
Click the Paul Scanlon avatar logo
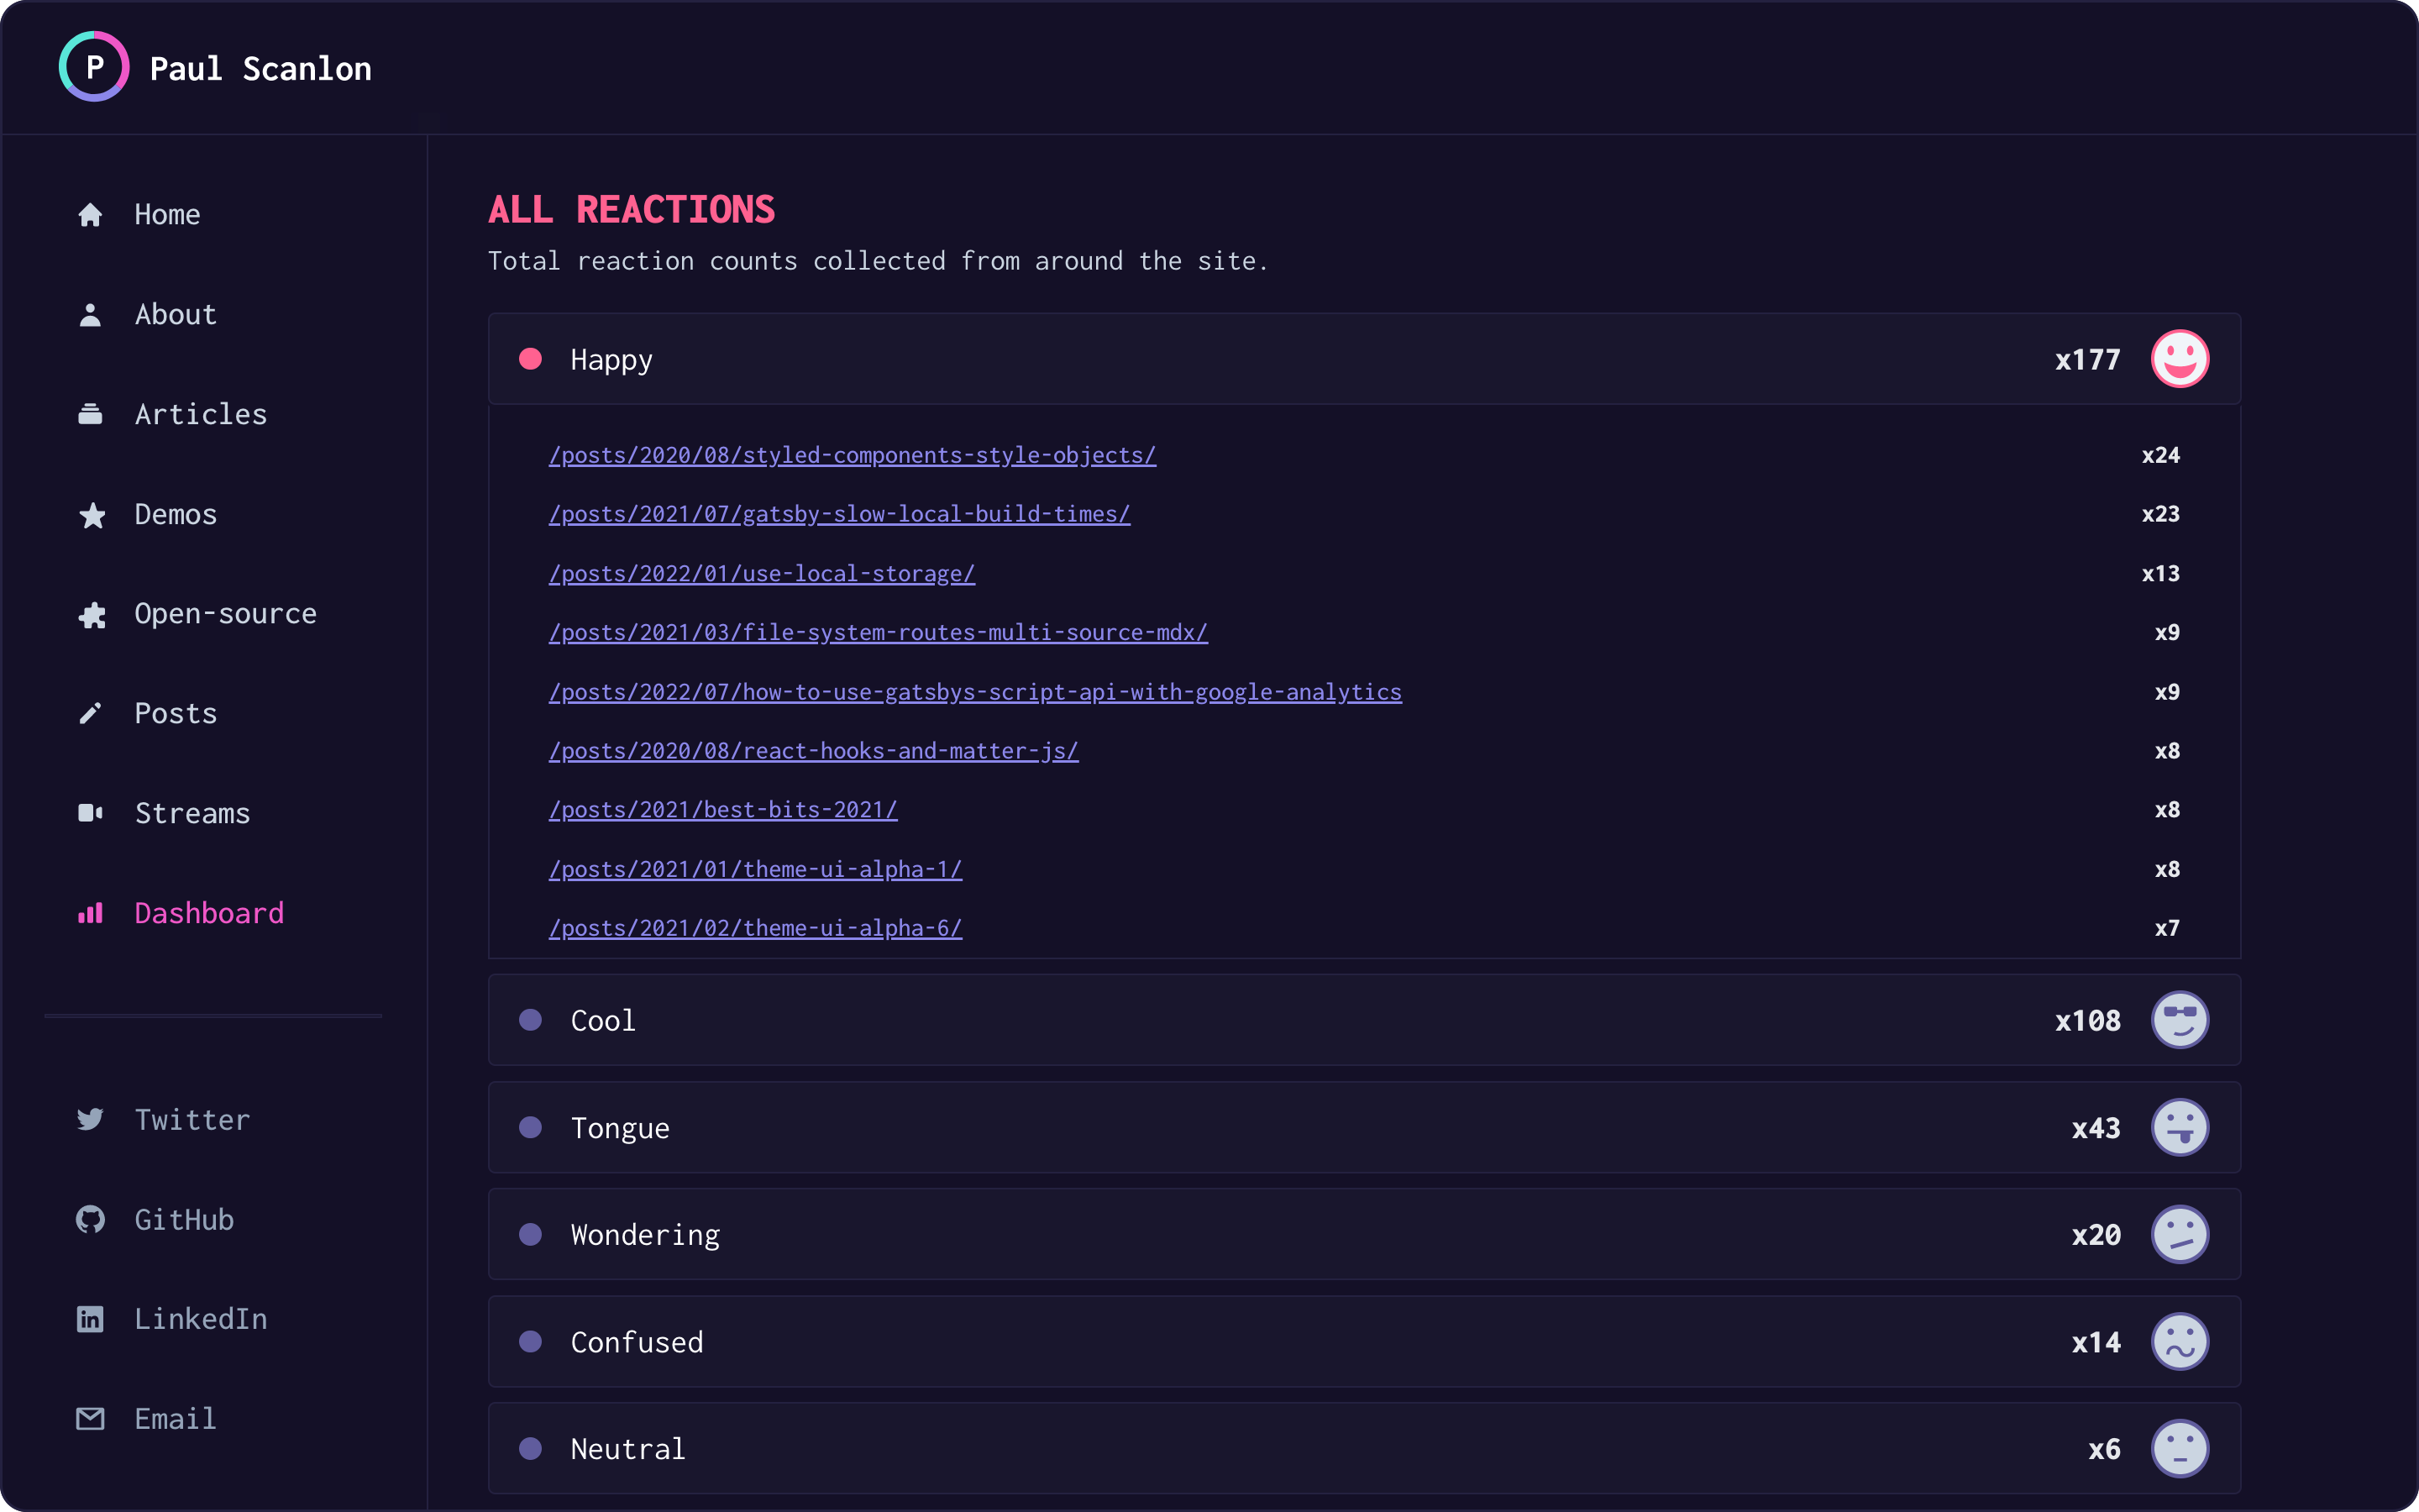click(x=94, y=66)
